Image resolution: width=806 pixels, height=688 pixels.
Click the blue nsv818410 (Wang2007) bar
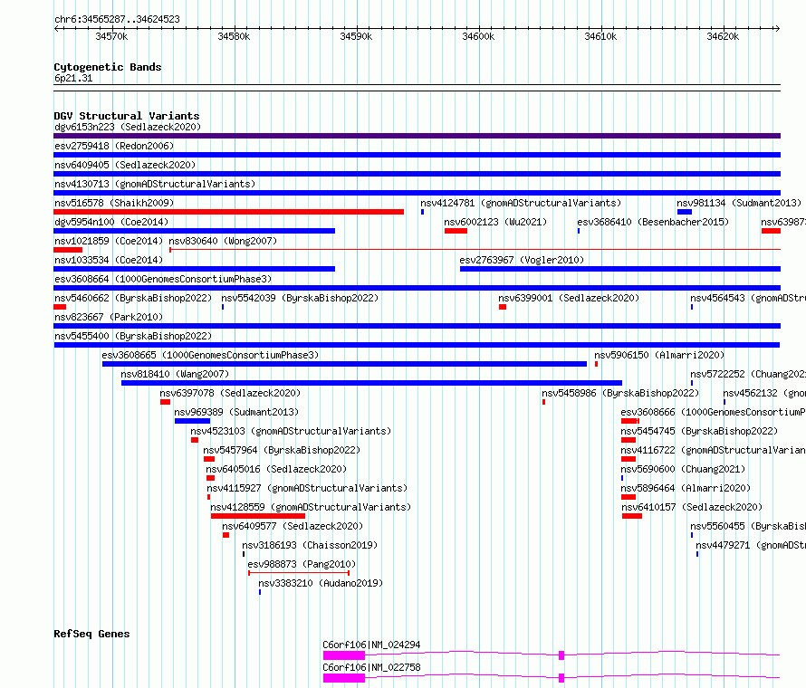[x=371, y=383]
